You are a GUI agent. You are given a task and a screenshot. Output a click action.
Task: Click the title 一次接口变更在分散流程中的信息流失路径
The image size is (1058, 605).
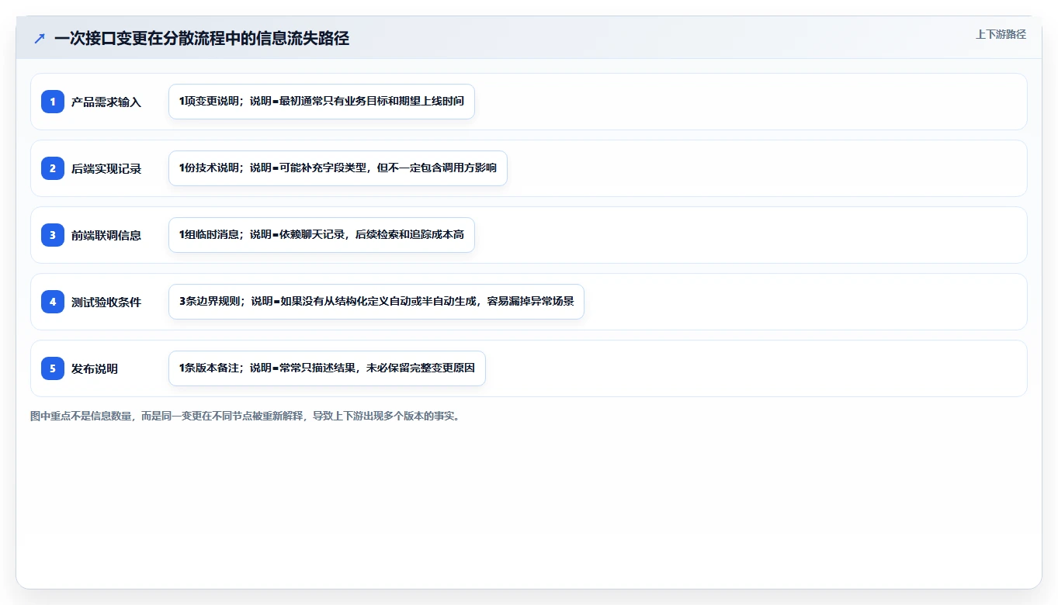(202, 39)
